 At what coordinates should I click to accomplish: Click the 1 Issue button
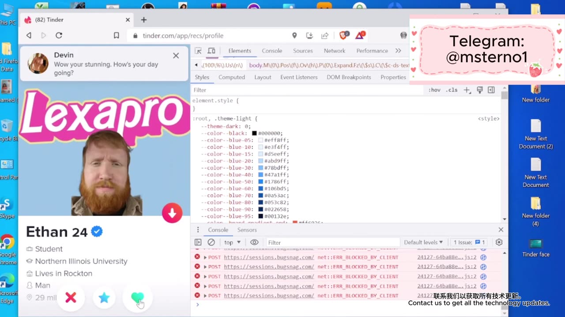[x=469, y=242]
